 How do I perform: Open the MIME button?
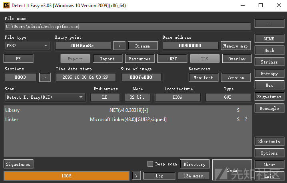tap(269, 39)
